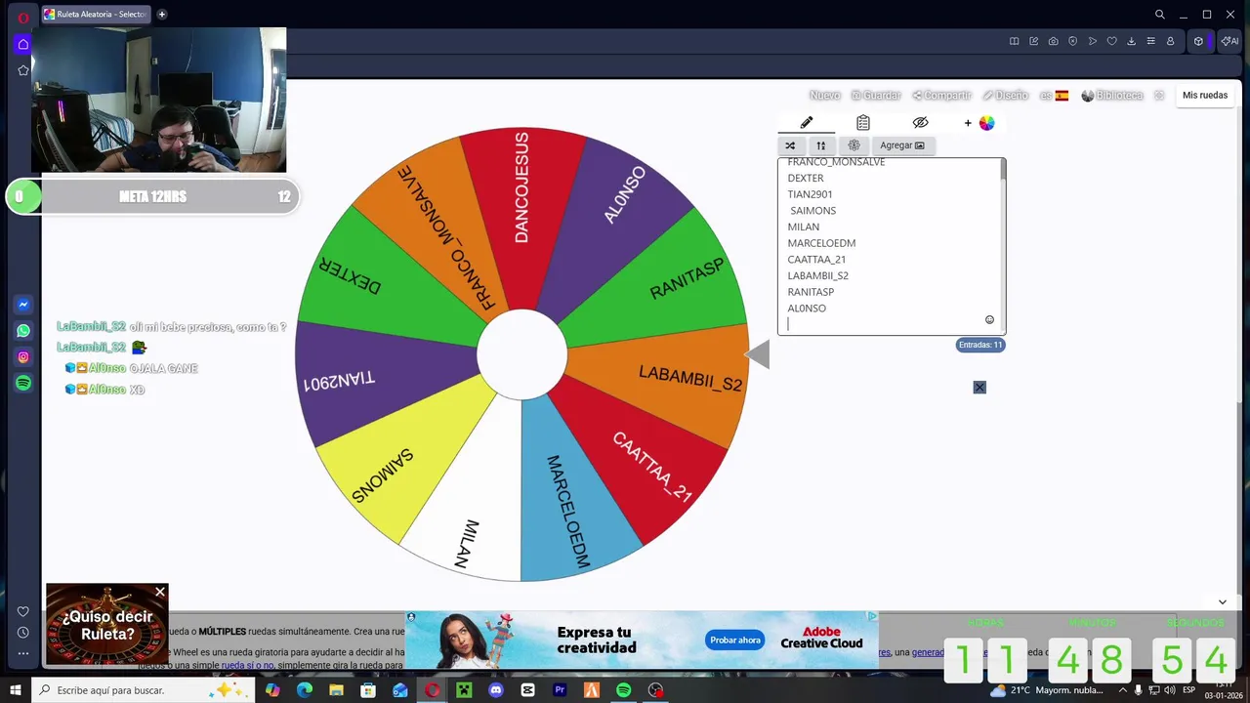The width and height of the screenshot is (1250, 703).
Task: Click the Entradas: 11 counter badge
Action: pyautogui.click(x=980, y=345)
